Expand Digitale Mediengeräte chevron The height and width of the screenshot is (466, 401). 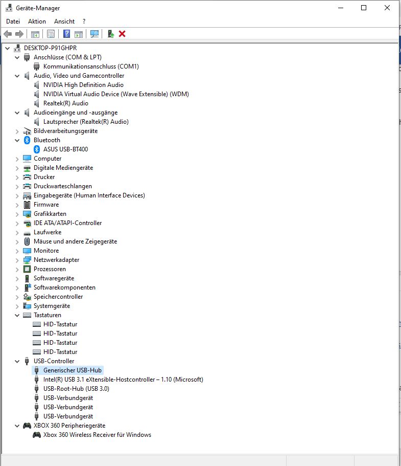coord(17,168)
